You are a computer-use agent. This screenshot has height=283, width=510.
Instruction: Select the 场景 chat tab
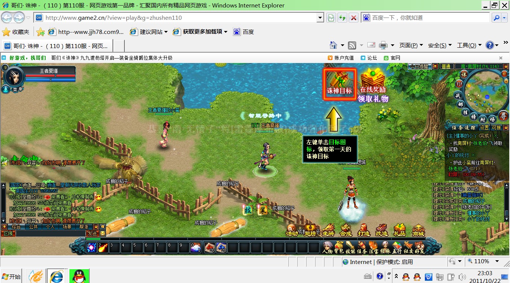(x=67, y=227)
